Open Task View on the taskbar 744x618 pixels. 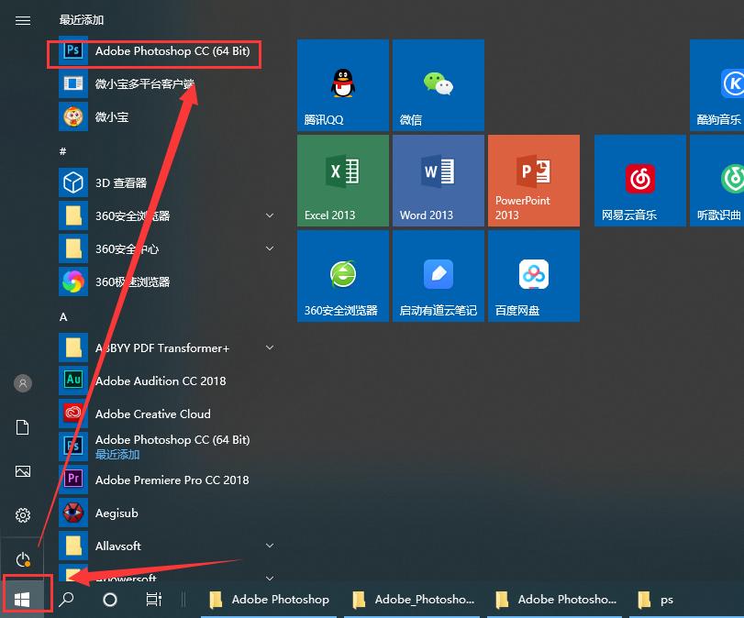click(x=153, y=599)
